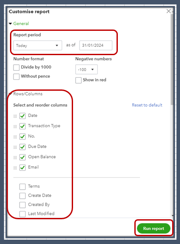Screen dimensions: 180x244
Task: Select the reorder handle for Open Balance
Action: point(15,158)
